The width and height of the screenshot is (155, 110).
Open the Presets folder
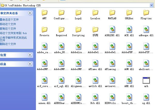44,30
